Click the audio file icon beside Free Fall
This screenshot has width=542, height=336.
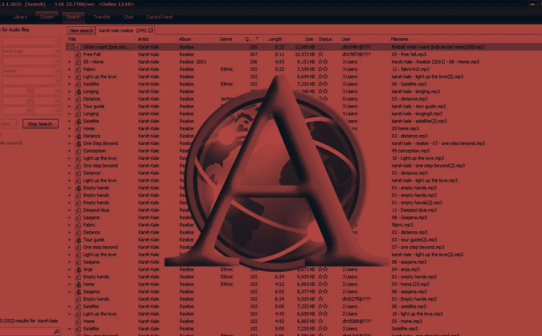pyautogui.click(x=78, y=54)
